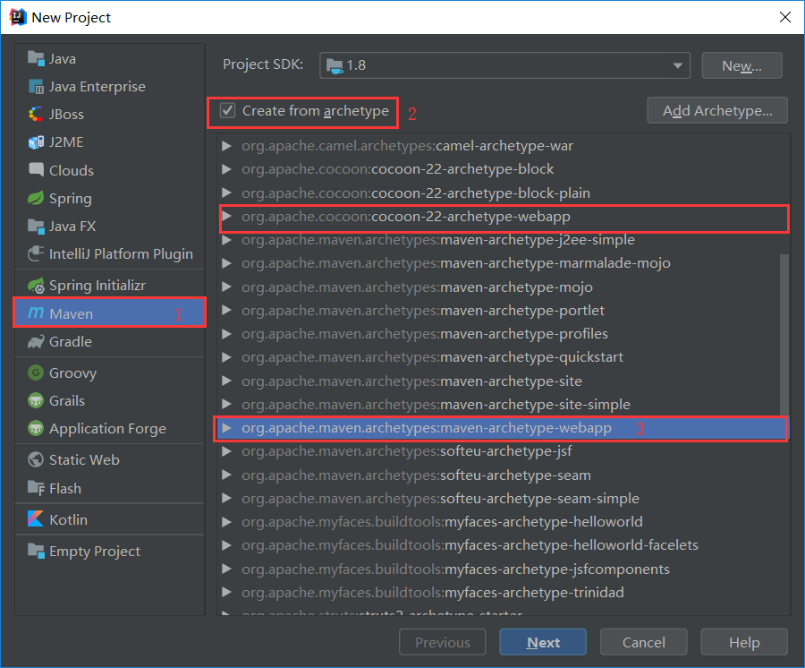The width and height of the screenshot is (805, 668).
Task: Click the Cancel button
Action: [x=643, y=642]
